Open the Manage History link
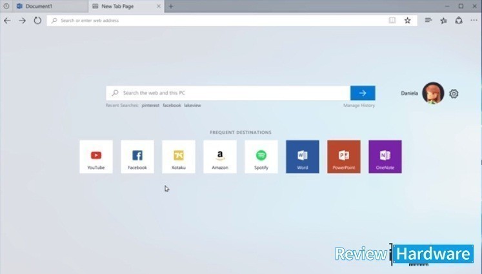Screen dimensions: 482x274 (x=359, y=105)
